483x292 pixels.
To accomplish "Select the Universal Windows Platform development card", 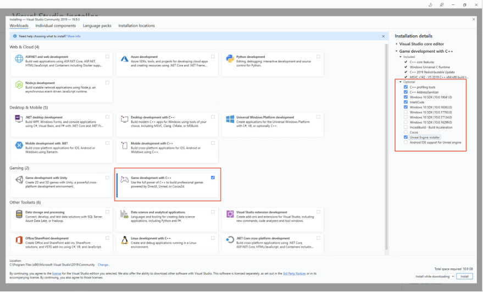I will [273, 125].
